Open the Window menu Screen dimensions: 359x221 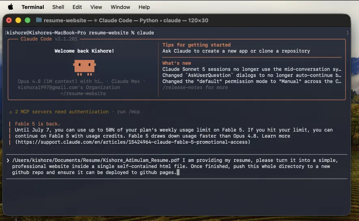pos(120,7)
